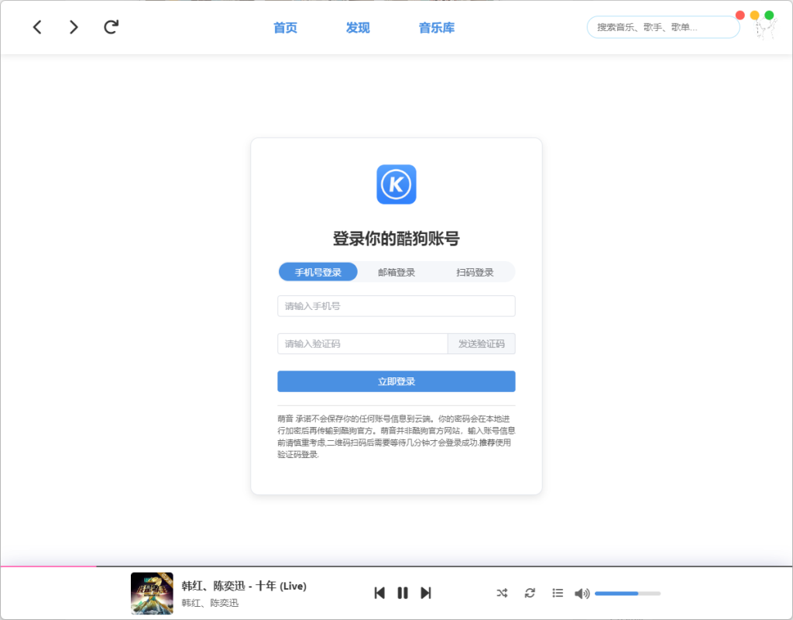Open the user avatar in top-right
Viewport: 793px width, 620px height.
[766, 29]
